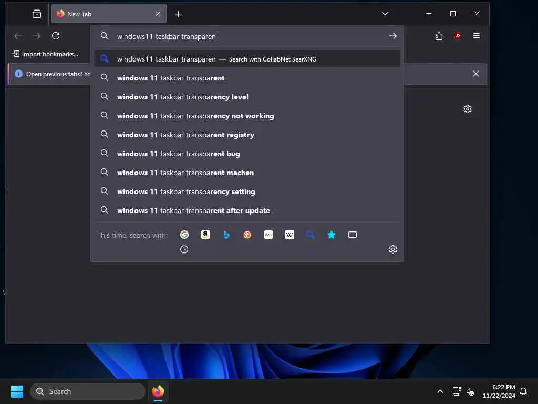Open the clock showing 6:22 PM
Screen dimensions: 538x404
coord(499,391)
